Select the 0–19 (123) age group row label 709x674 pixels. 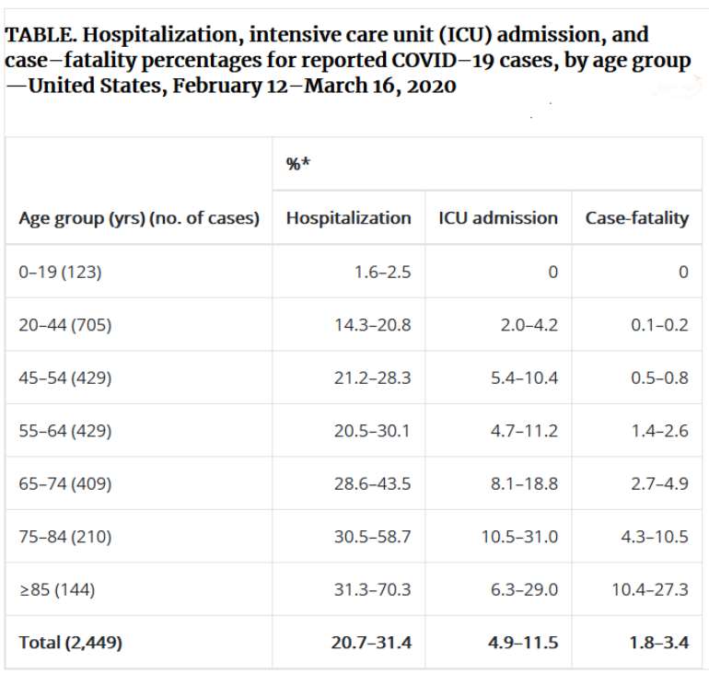[x=60, y=272]
